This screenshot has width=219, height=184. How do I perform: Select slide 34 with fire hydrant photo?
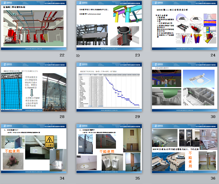click(x=34, y=149)
